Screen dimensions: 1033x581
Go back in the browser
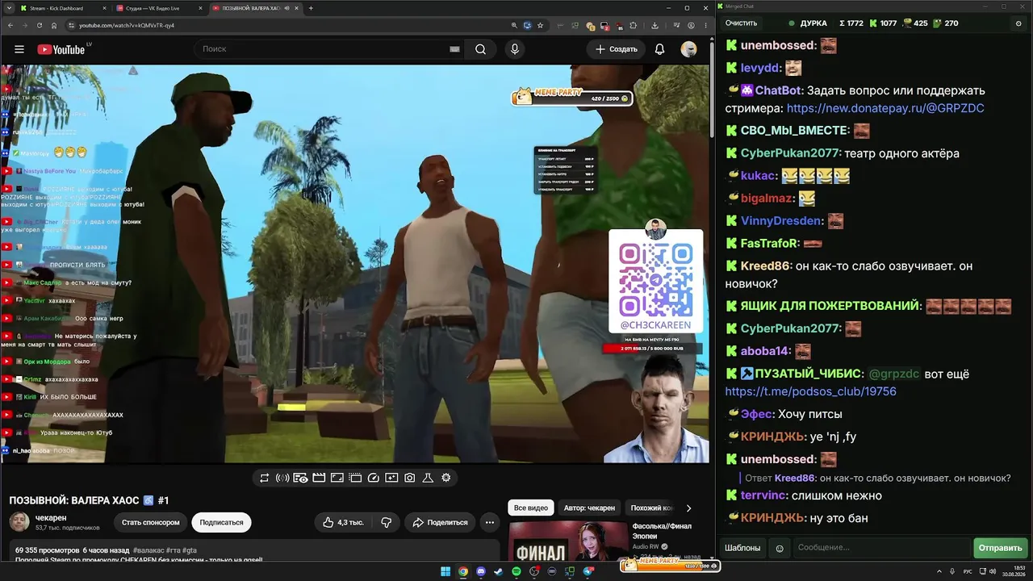(10, 25)
